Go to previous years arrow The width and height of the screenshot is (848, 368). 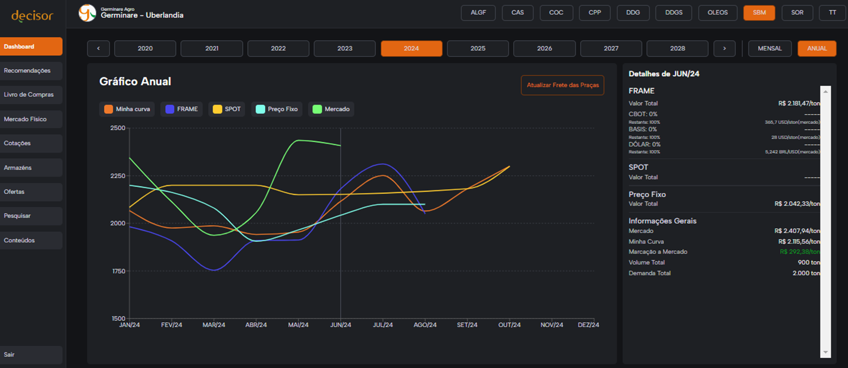98,49
